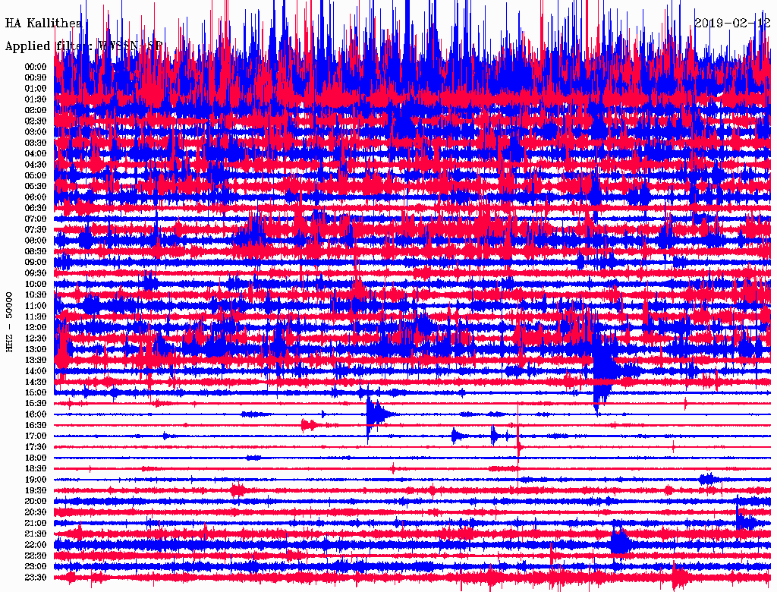Viewport: 777px width, 592px height.
Task: Select the 18:30 time label
Action: click(35, 469)
